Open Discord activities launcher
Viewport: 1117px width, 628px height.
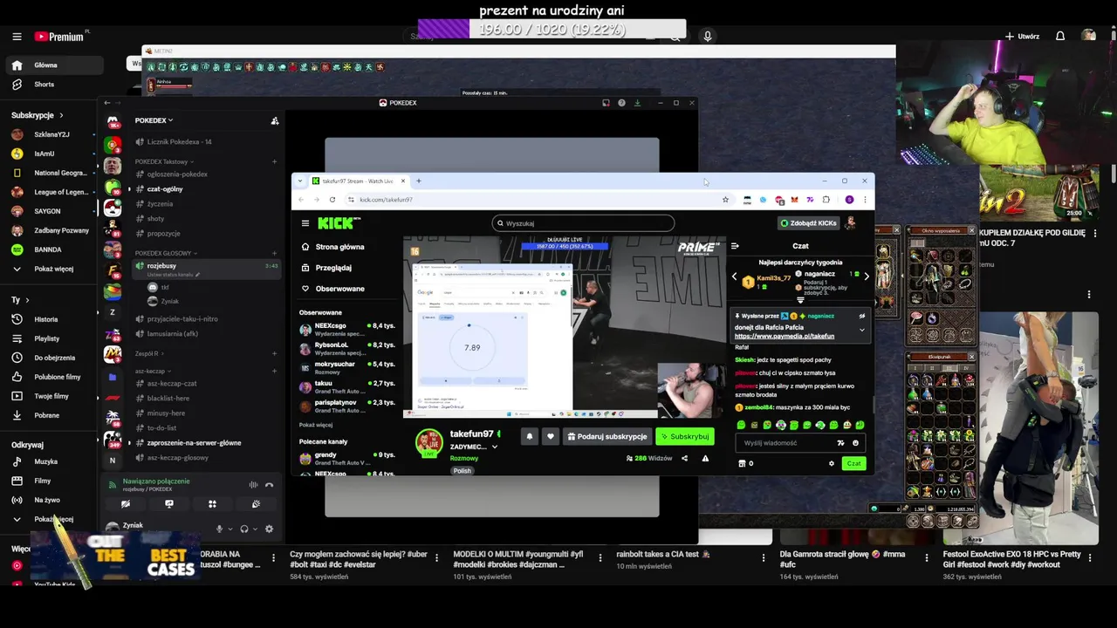point(212,503)
